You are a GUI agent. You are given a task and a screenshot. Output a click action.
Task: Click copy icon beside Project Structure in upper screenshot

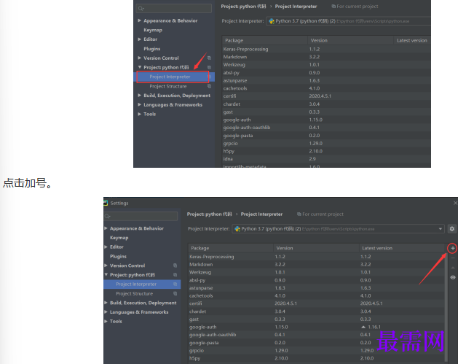(x=209, y=86)
